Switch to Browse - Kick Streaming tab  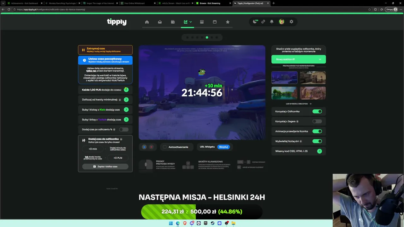(214, 3)
